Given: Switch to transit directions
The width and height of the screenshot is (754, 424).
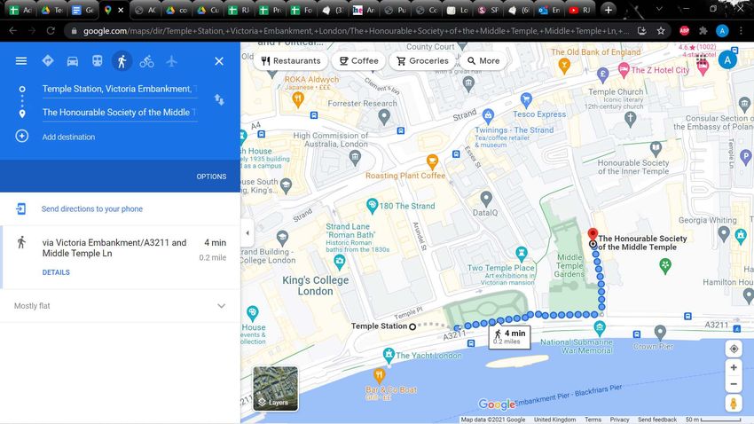Looking at the screenshot, I should tap(98, 61).
